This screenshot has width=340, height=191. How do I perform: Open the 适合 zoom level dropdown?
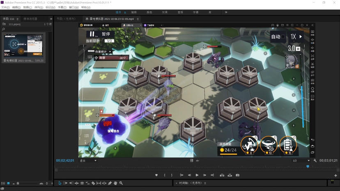(x=88, y=161)
